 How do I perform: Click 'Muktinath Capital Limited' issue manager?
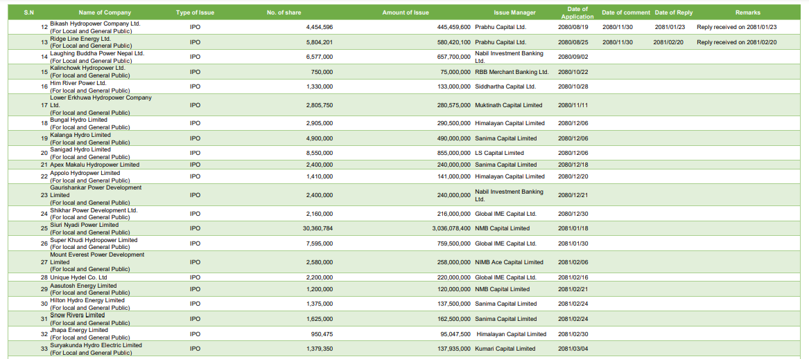point(509,105)
